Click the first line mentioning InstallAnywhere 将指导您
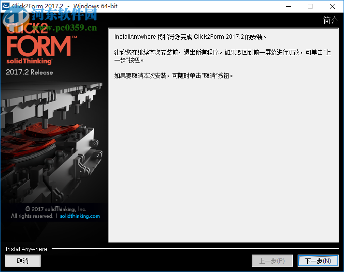344x272 pixels. (x=190, y=37)
